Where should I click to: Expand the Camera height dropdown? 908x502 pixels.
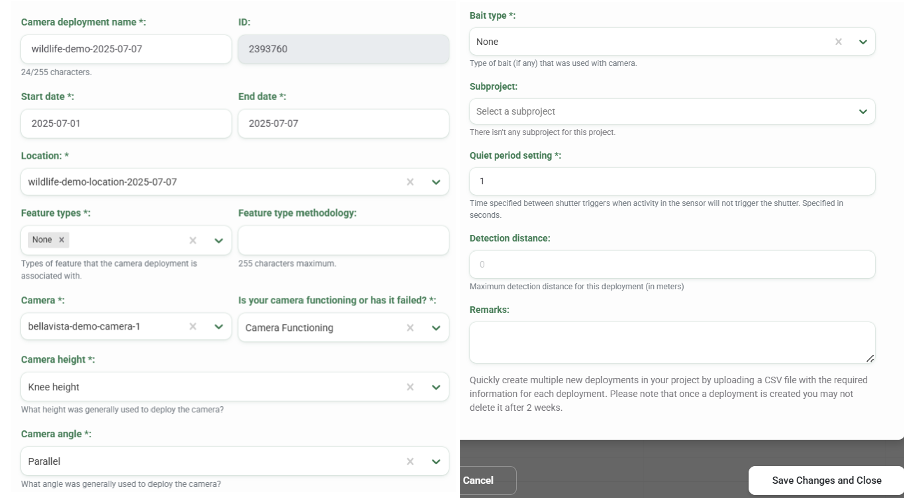pos(436,387)
